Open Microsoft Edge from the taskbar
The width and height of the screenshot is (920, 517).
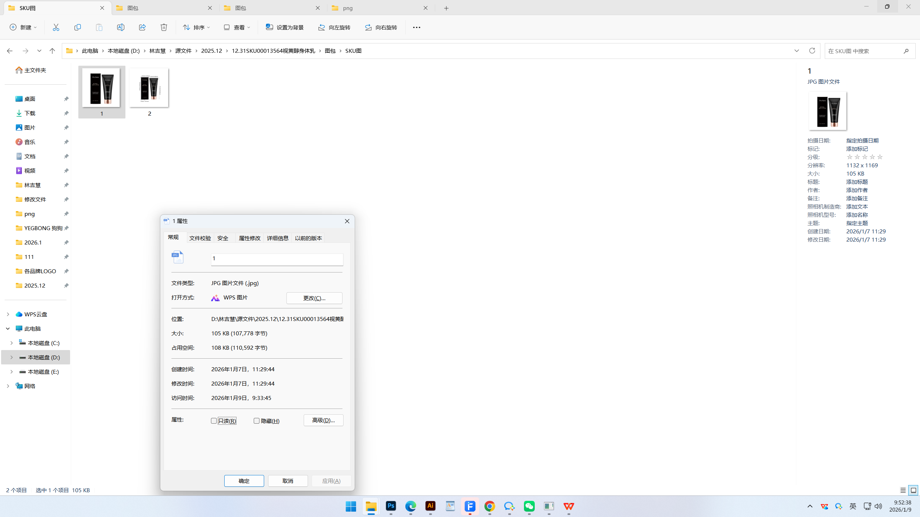[411, 506]
